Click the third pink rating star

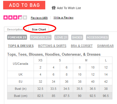tap(15, 18)
